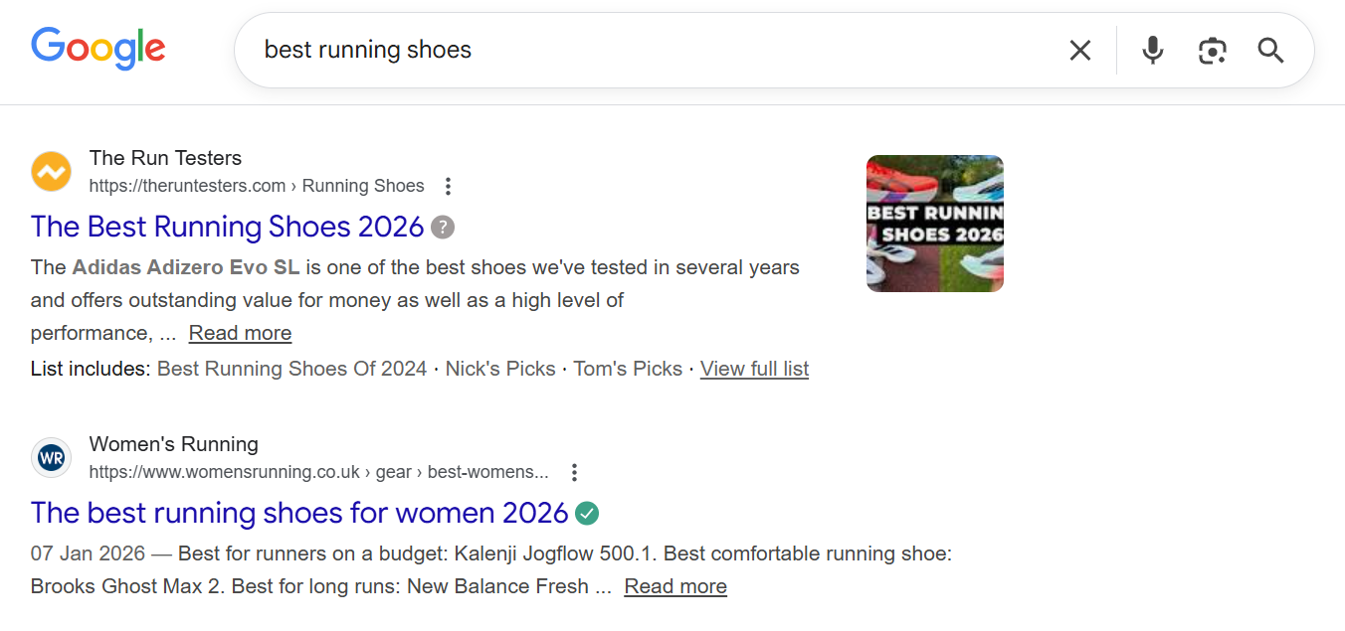Screen dimensions: 1345x631
Task: Open 'The Best Running Shoes 2026' result
Action: pyautogui.click(x=228, y=227)
